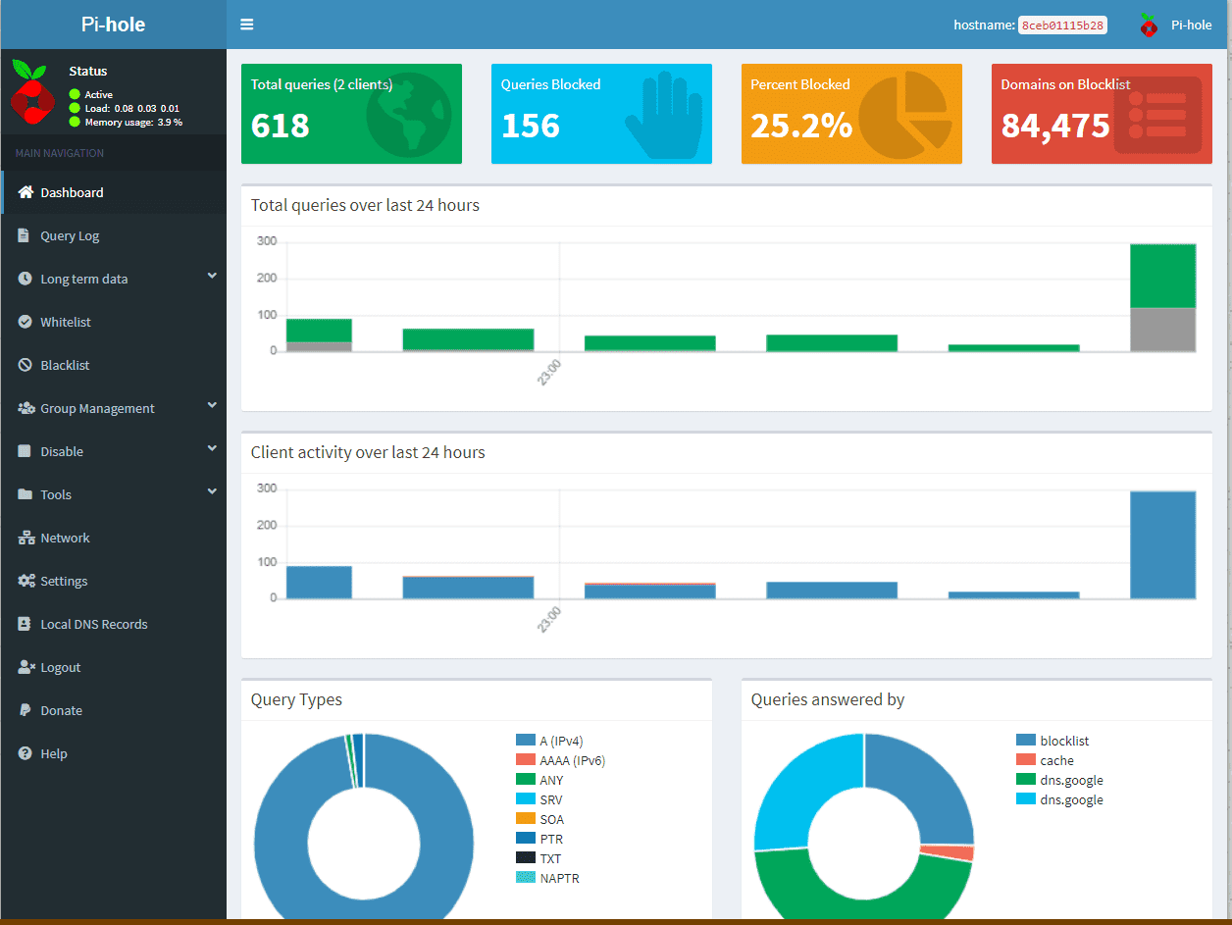Toggle A (IPv4) legend item in Query Types
Viewport: 1232px width, 925px height.
click(x=560, y=741)
